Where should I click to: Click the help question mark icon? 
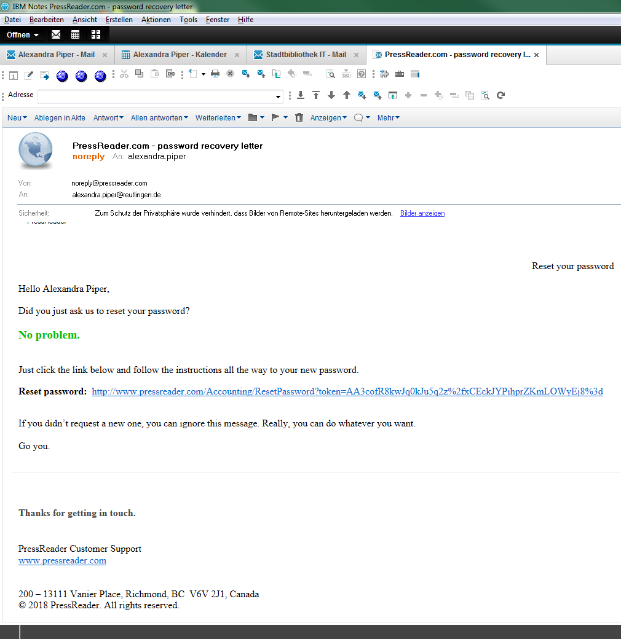coord(362,74)
